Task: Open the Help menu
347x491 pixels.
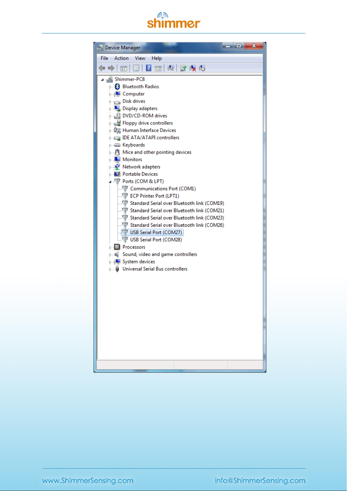Action: (x=157, y=58)
